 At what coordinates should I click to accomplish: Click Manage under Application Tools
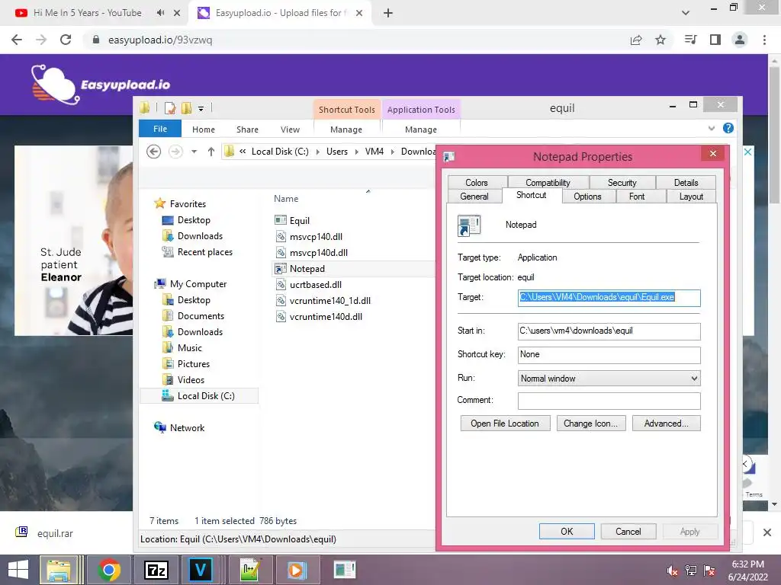click(421, 129)
